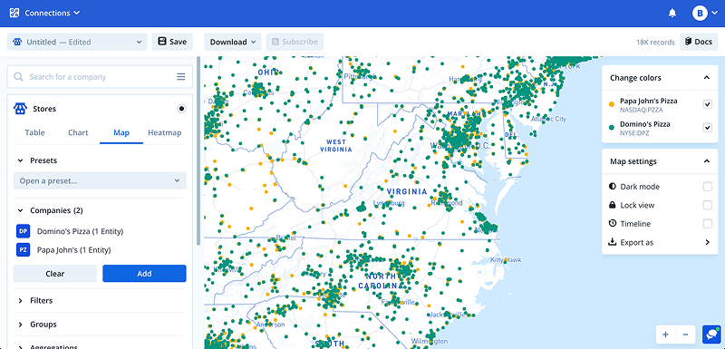Click the Add button

(144, 274)
